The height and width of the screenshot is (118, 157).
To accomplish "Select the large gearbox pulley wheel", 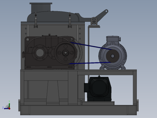I will click(66, 53).
